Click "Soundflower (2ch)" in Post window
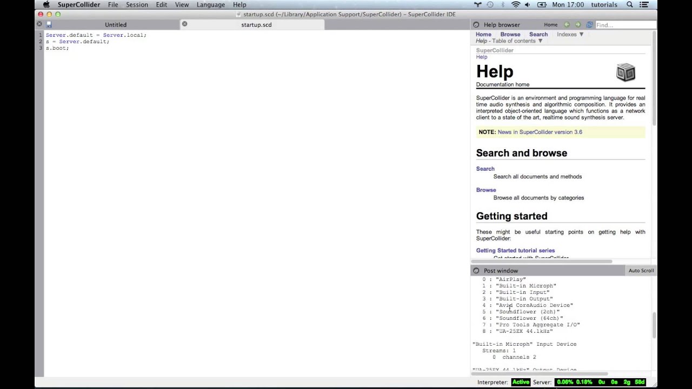The height and width of the screenshot is (389, 692). pos(528,312)
